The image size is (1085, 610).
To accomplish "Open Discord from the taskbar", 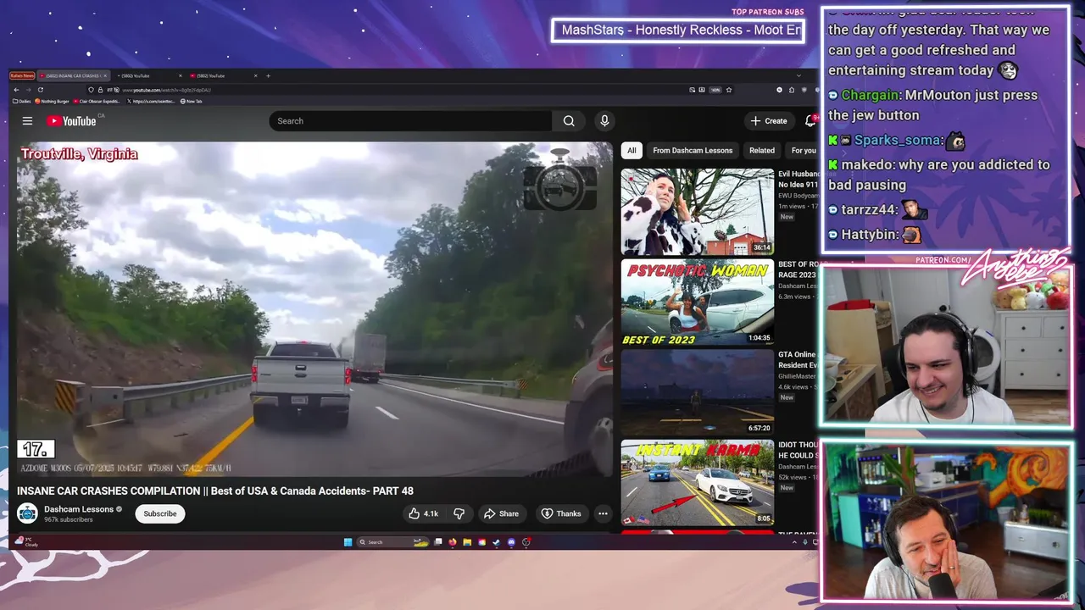I will coord(511,542).
